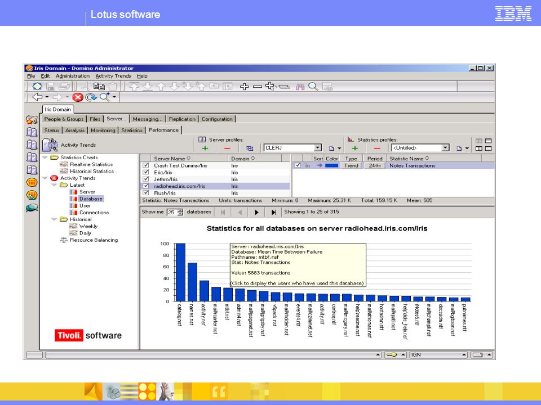The width and height of the screenshot is (541, 405).
Task: Click the top sidebar bookmark star icon
Action: (x=32, y=119)
